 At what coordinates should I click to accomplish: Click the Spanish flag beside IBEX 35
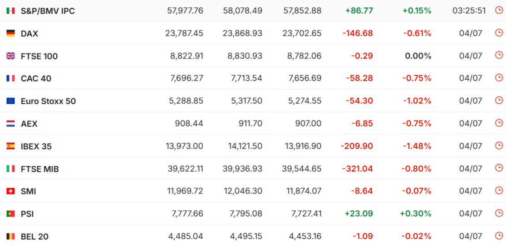[10, 146]
